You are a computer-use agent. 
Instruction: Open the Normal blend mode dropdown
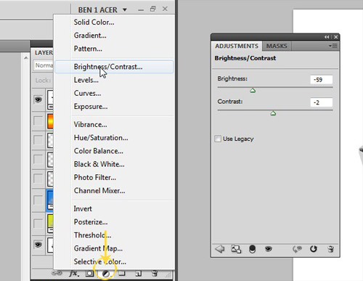[43, 65]
